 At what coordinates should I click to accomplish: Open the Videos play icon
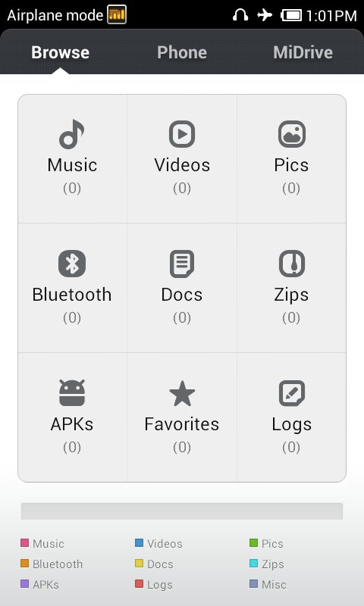[182, 134]
